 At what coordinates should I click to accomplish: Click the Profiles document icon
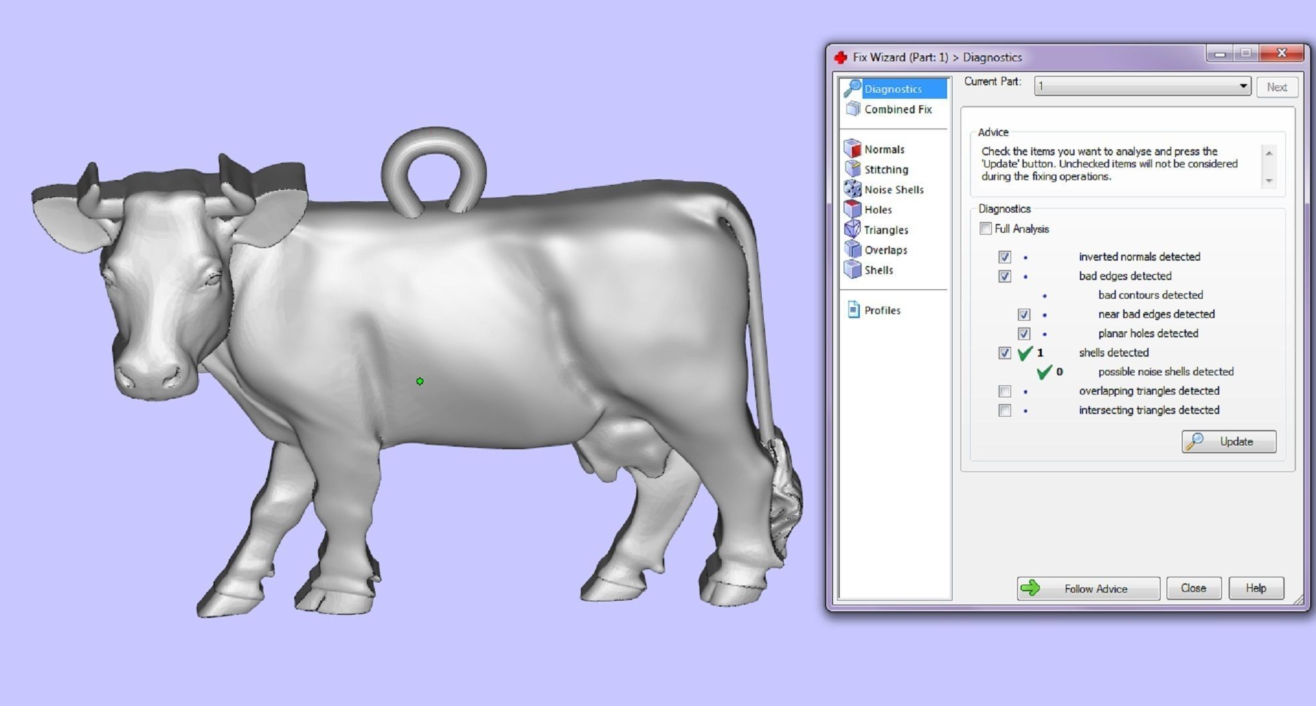click(853, 309)
